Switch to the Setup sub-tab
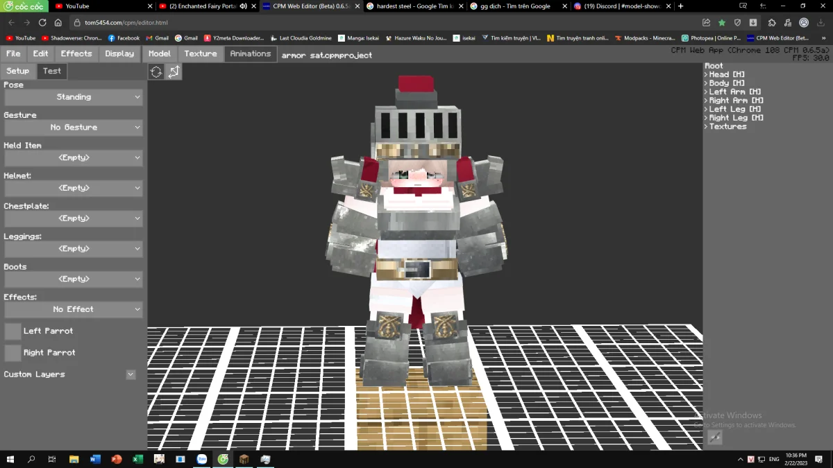This screenshot has width=833, height=468. [17, 71]
